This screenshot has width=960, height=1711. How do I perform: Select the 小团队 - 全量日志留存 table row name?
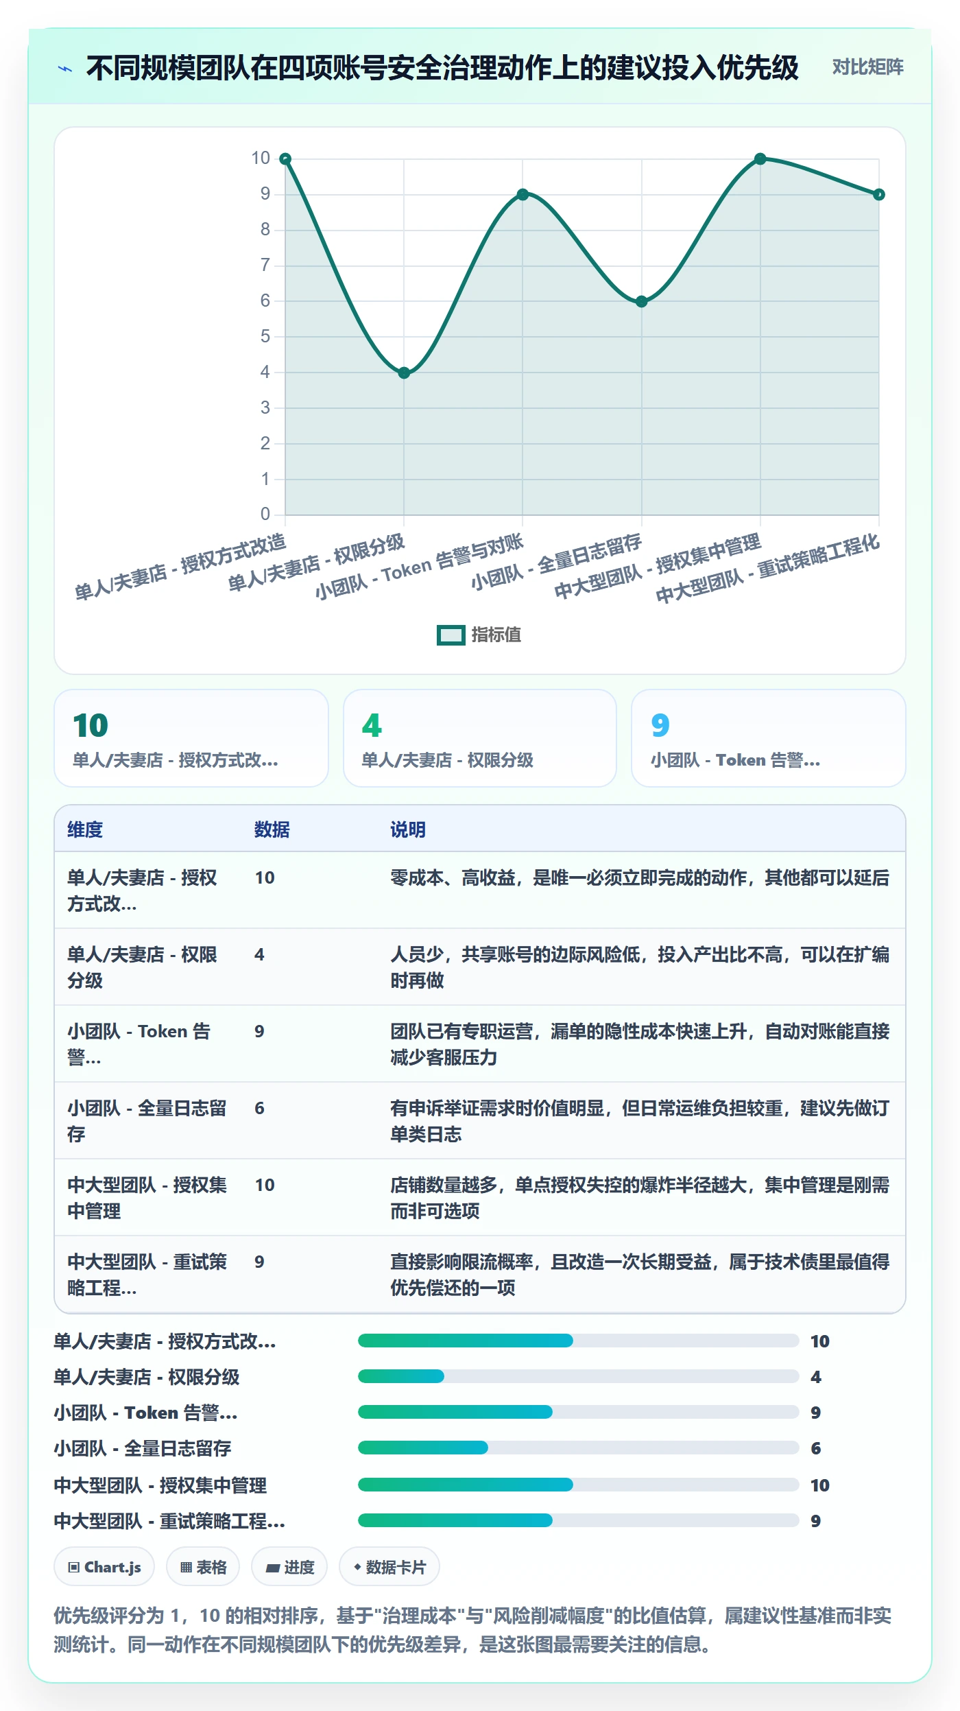147,1121
